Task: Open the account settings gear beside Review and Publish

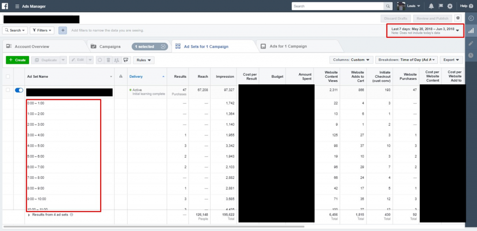Action: (458, 18)
